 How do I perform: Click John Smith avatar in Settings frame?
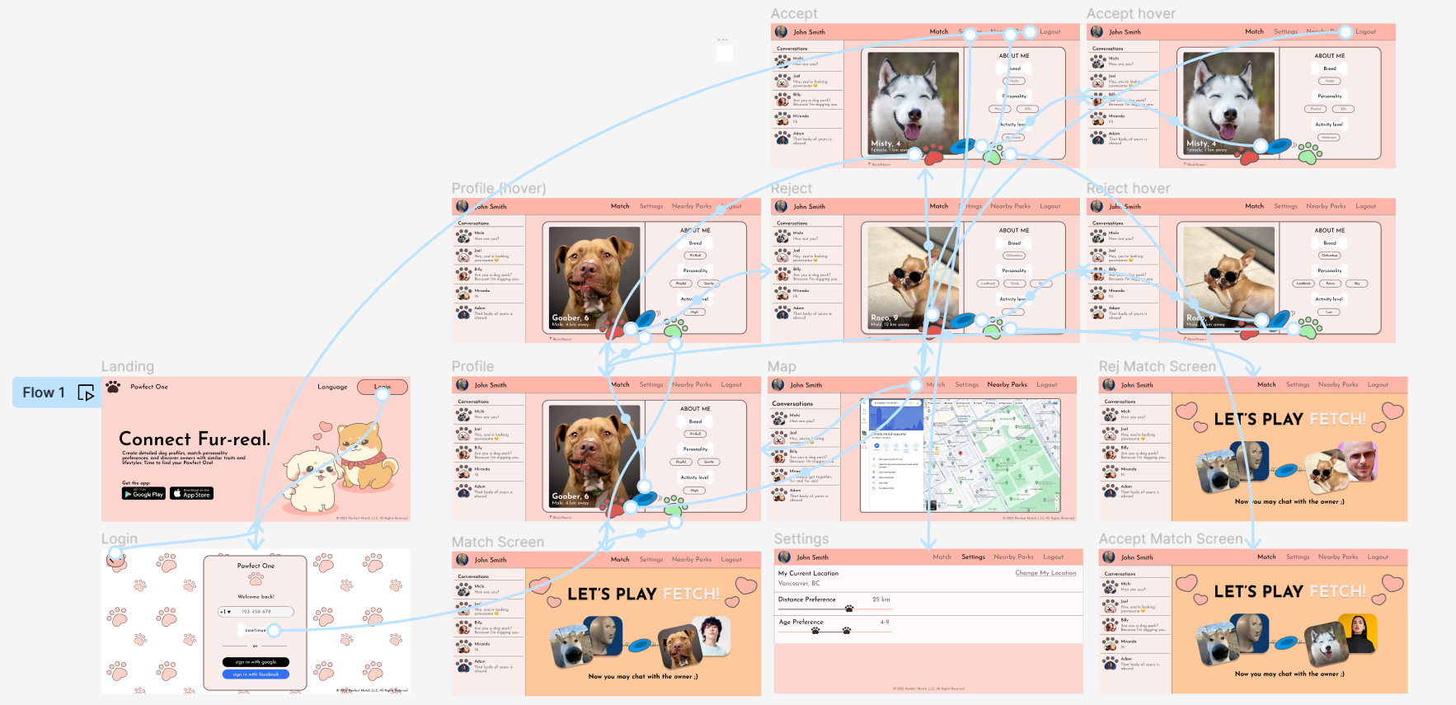785,557
